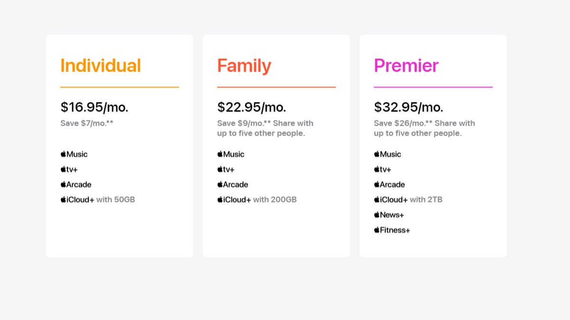
Task: Click Apple Music logo in Individual plan
Action: (74, 154)
